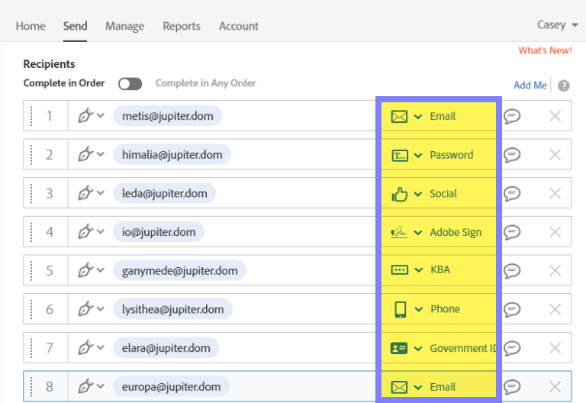Viewport: 586px width, 403px height.
Task: Open the Account tab
Action: 238,26
